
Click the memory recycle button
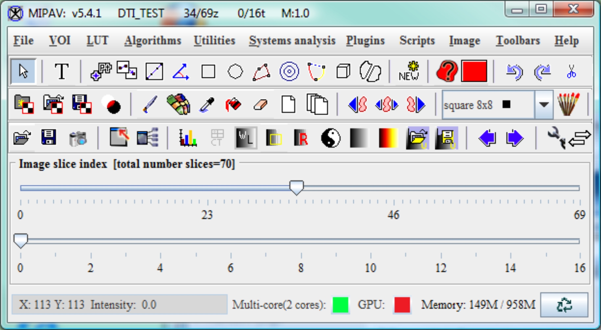tap(564, 305)
